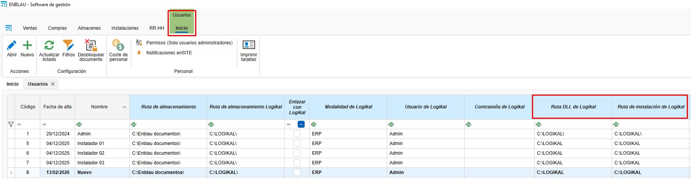Toggle Enlazar con Logikal for Admin row
The width and height of the screenshot is (691, 179).
point(297,134)
